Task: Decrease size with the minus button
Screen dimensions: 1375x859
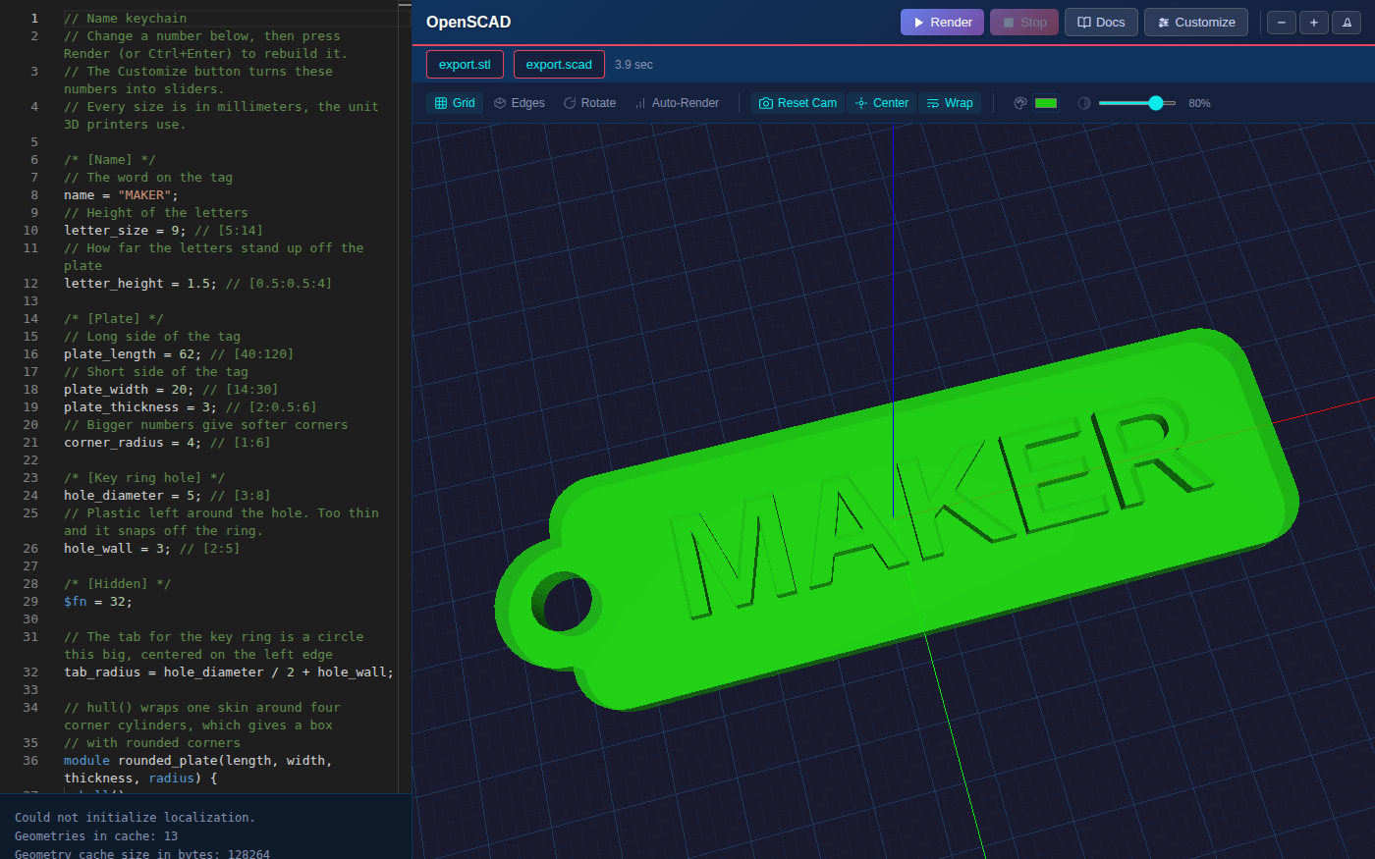Action: coord(1282,23)
